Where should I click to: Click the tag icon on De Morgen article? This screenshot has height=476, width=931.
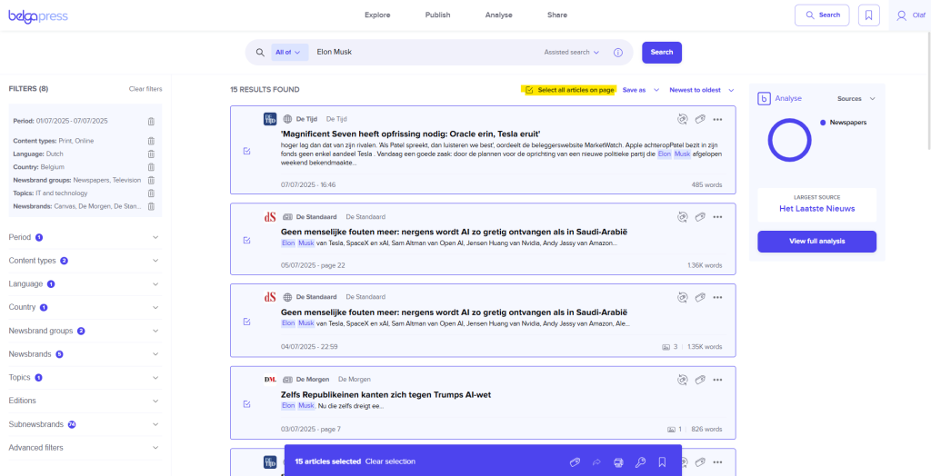(x=697, y=379)
